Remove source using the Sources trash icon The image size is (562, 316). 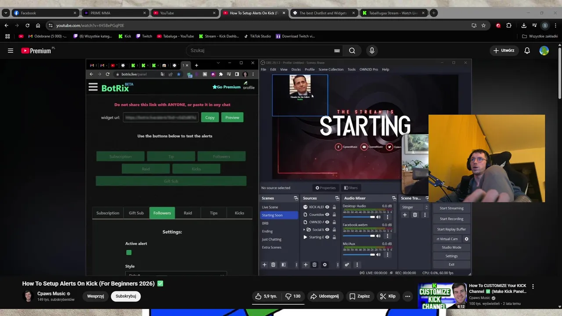(314, 265)
